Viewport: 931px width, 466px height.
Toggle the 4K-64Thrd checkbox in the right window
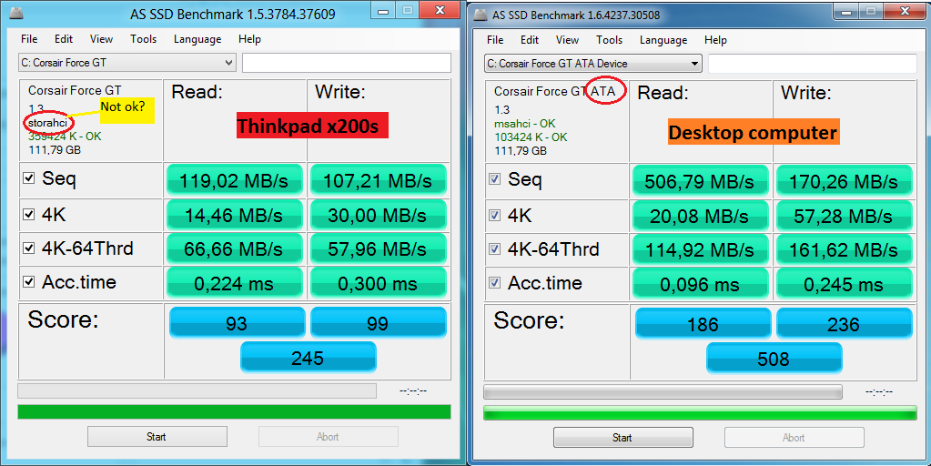coord(494,249)
